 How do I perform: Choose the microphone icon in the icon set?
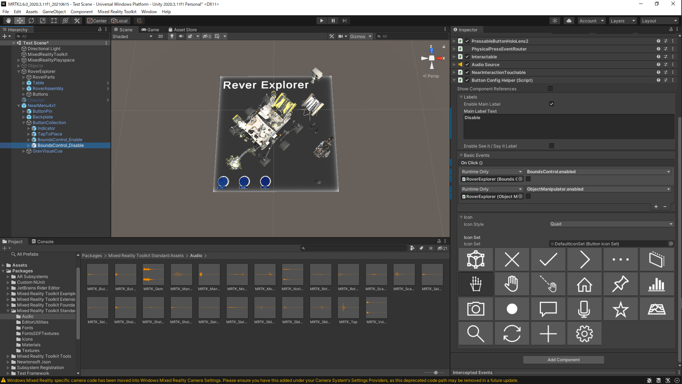click(584, 309)
